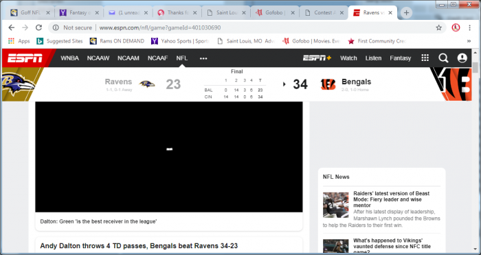Switch to the Fantasy browser tab
Screen dimensions: 481x255
click(79, 13)
